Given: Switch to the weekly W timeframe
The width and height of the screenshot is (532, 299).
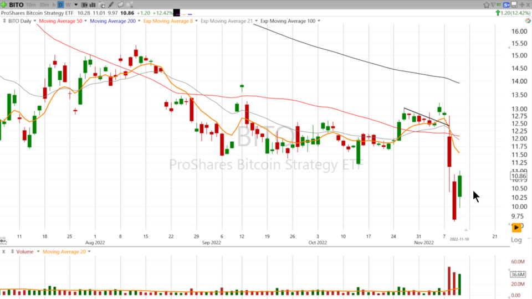Looking at the screenshot, I should [x=68, y=4].
